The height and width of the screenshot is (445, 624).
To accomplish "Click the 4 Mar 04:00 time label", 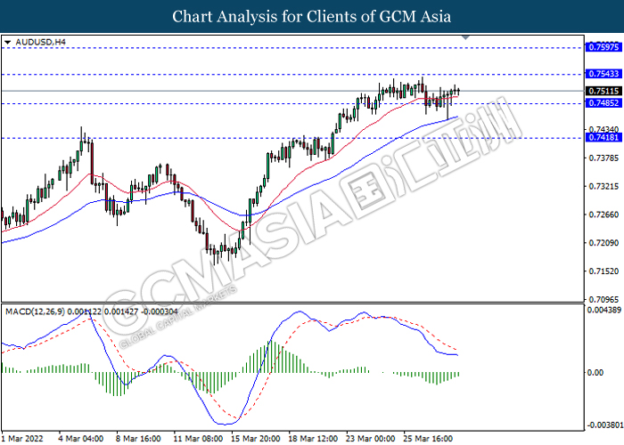I will (81, 439).
